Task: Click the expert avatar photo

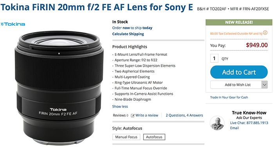Action: 217,123
